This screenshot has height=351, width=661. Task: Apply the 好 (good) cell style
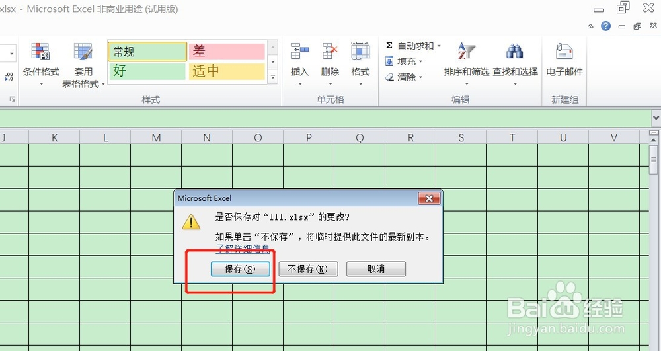147,71
